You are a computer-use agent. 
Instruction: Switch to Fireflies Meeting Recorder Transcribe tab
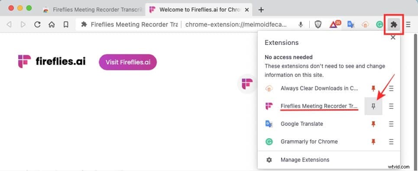pos(93,10)
